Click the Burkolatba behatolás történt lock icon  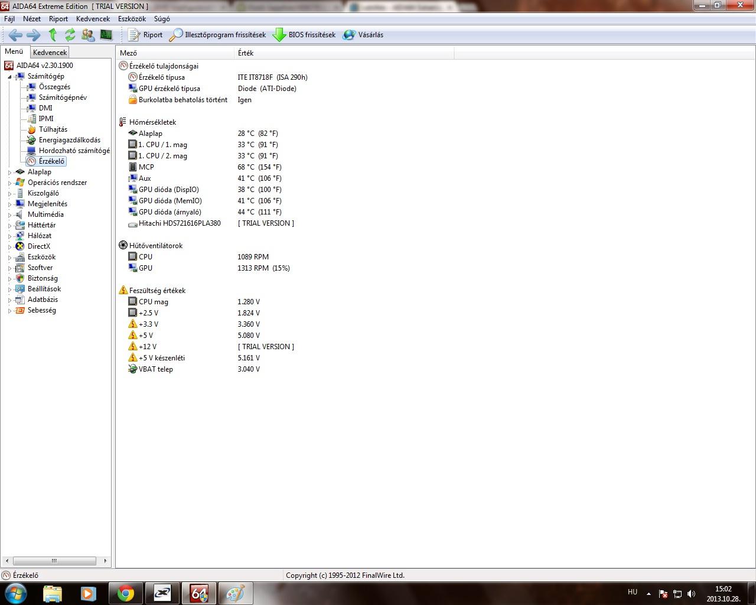[133, 100]
